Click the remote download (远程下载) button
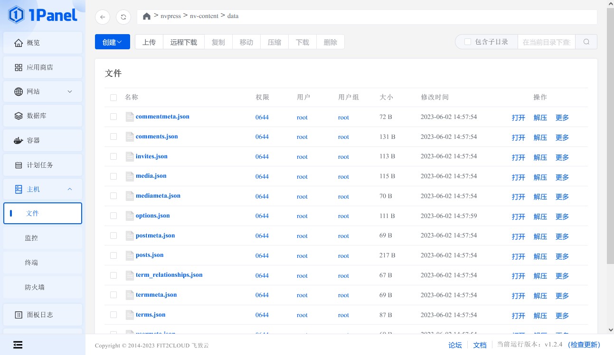The image size is (614, 355). tap(184, 42)
